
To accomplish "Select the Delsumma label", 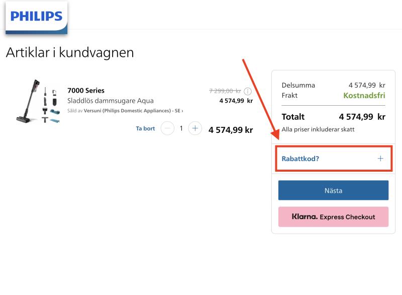I will [298, 85].
